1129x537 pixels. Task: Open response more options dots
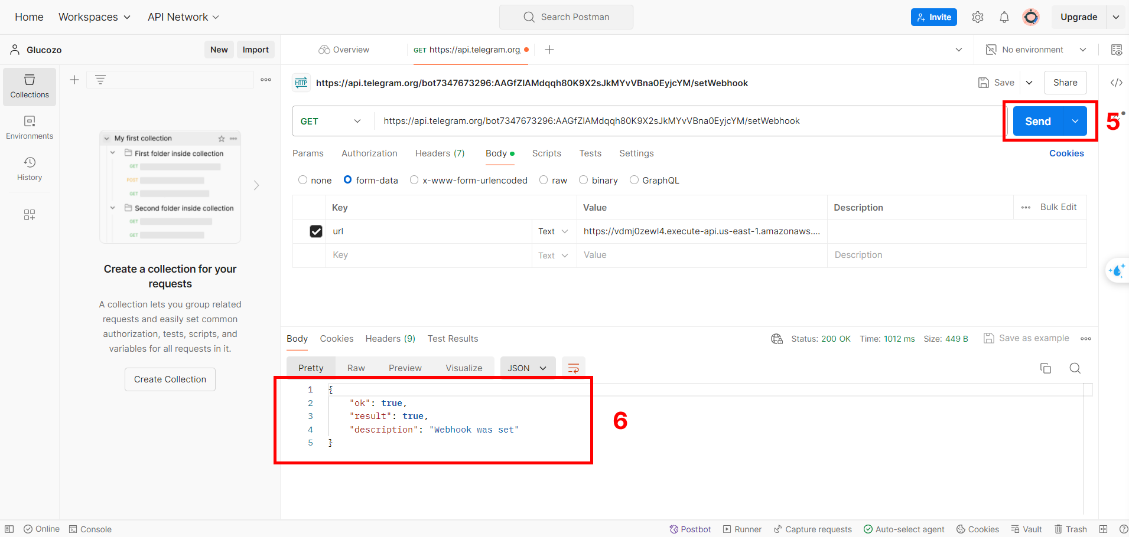tap(1086, 339)
